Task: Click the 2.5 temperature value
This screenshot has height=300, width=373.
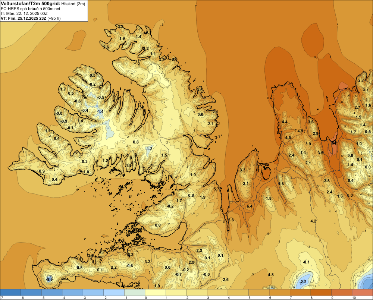Action: [x=191, y=262]
